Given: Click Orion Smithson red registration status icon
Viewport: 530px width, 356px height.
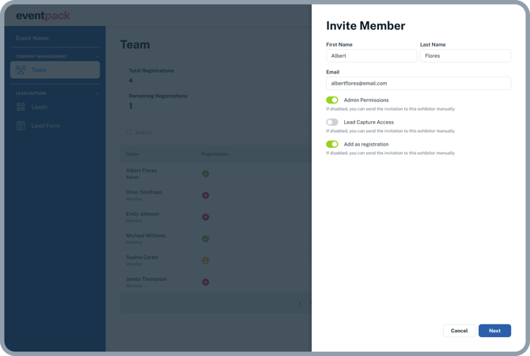Looking at the screenshot, I should click(x=206, y=195).
